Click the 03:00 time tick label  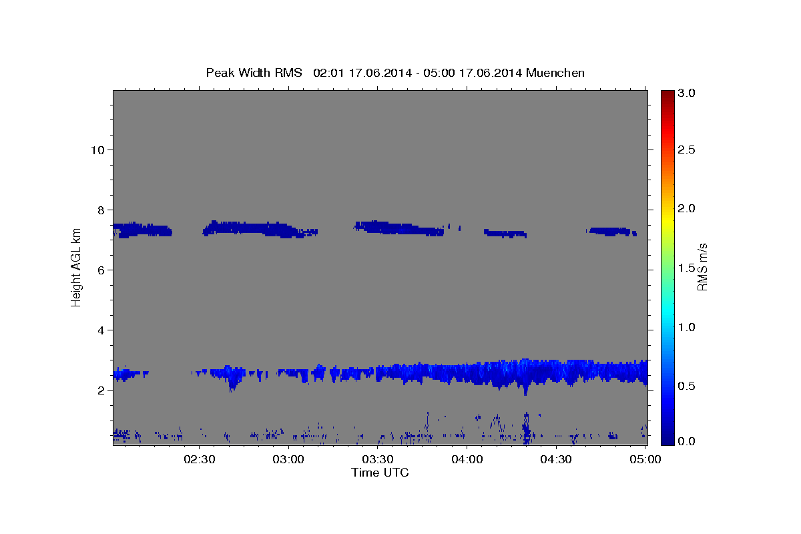289,459
